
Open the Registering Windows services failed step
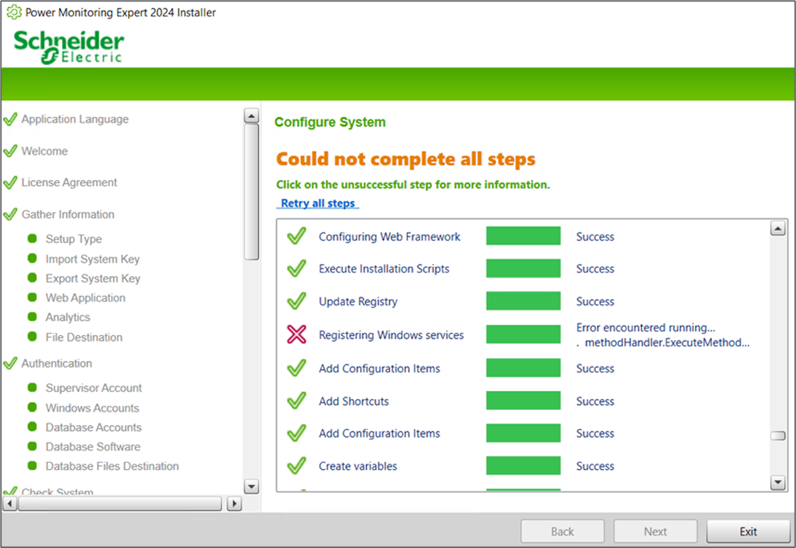click(x=391, y=335)
